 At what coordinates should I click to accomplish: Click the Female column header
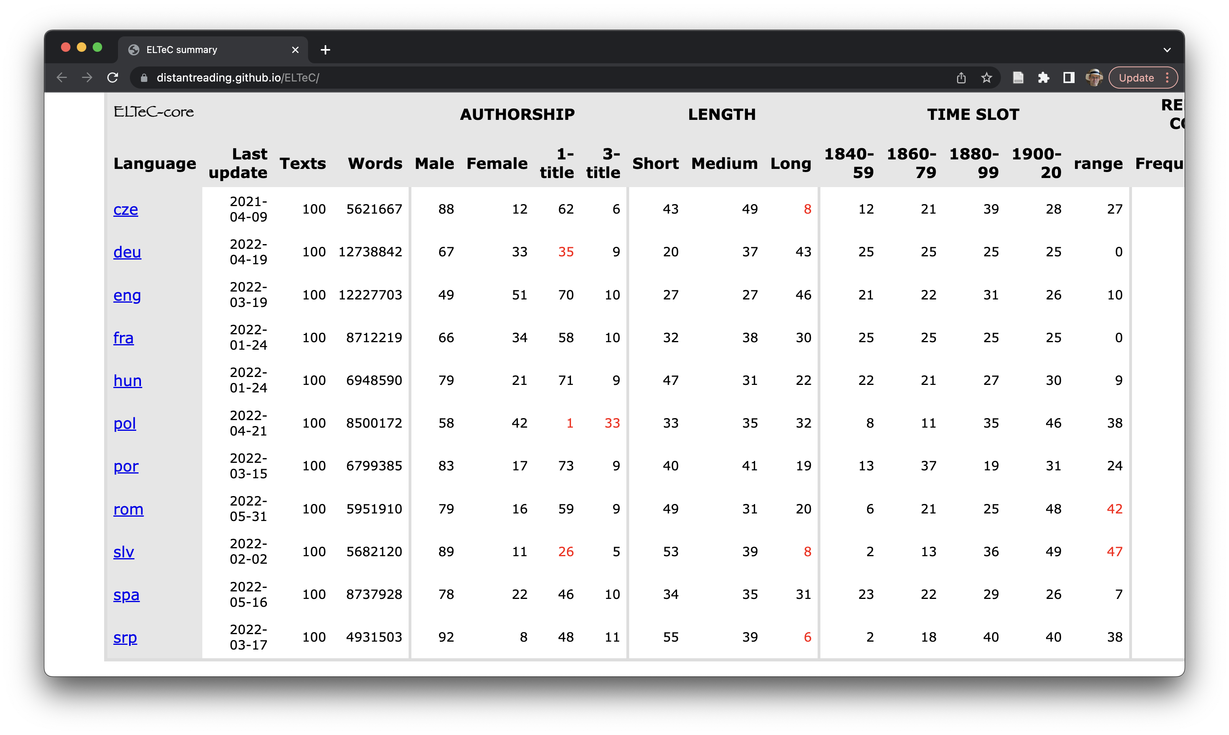pos(497,163)
